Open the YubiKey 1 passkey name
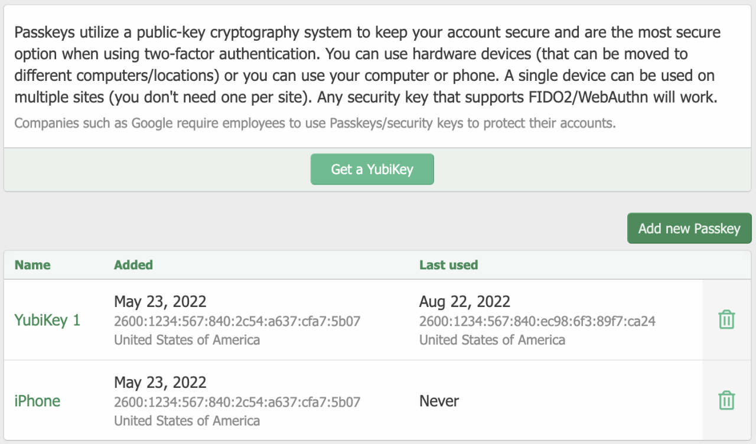The image size is (756, 444). coord(47,321)
